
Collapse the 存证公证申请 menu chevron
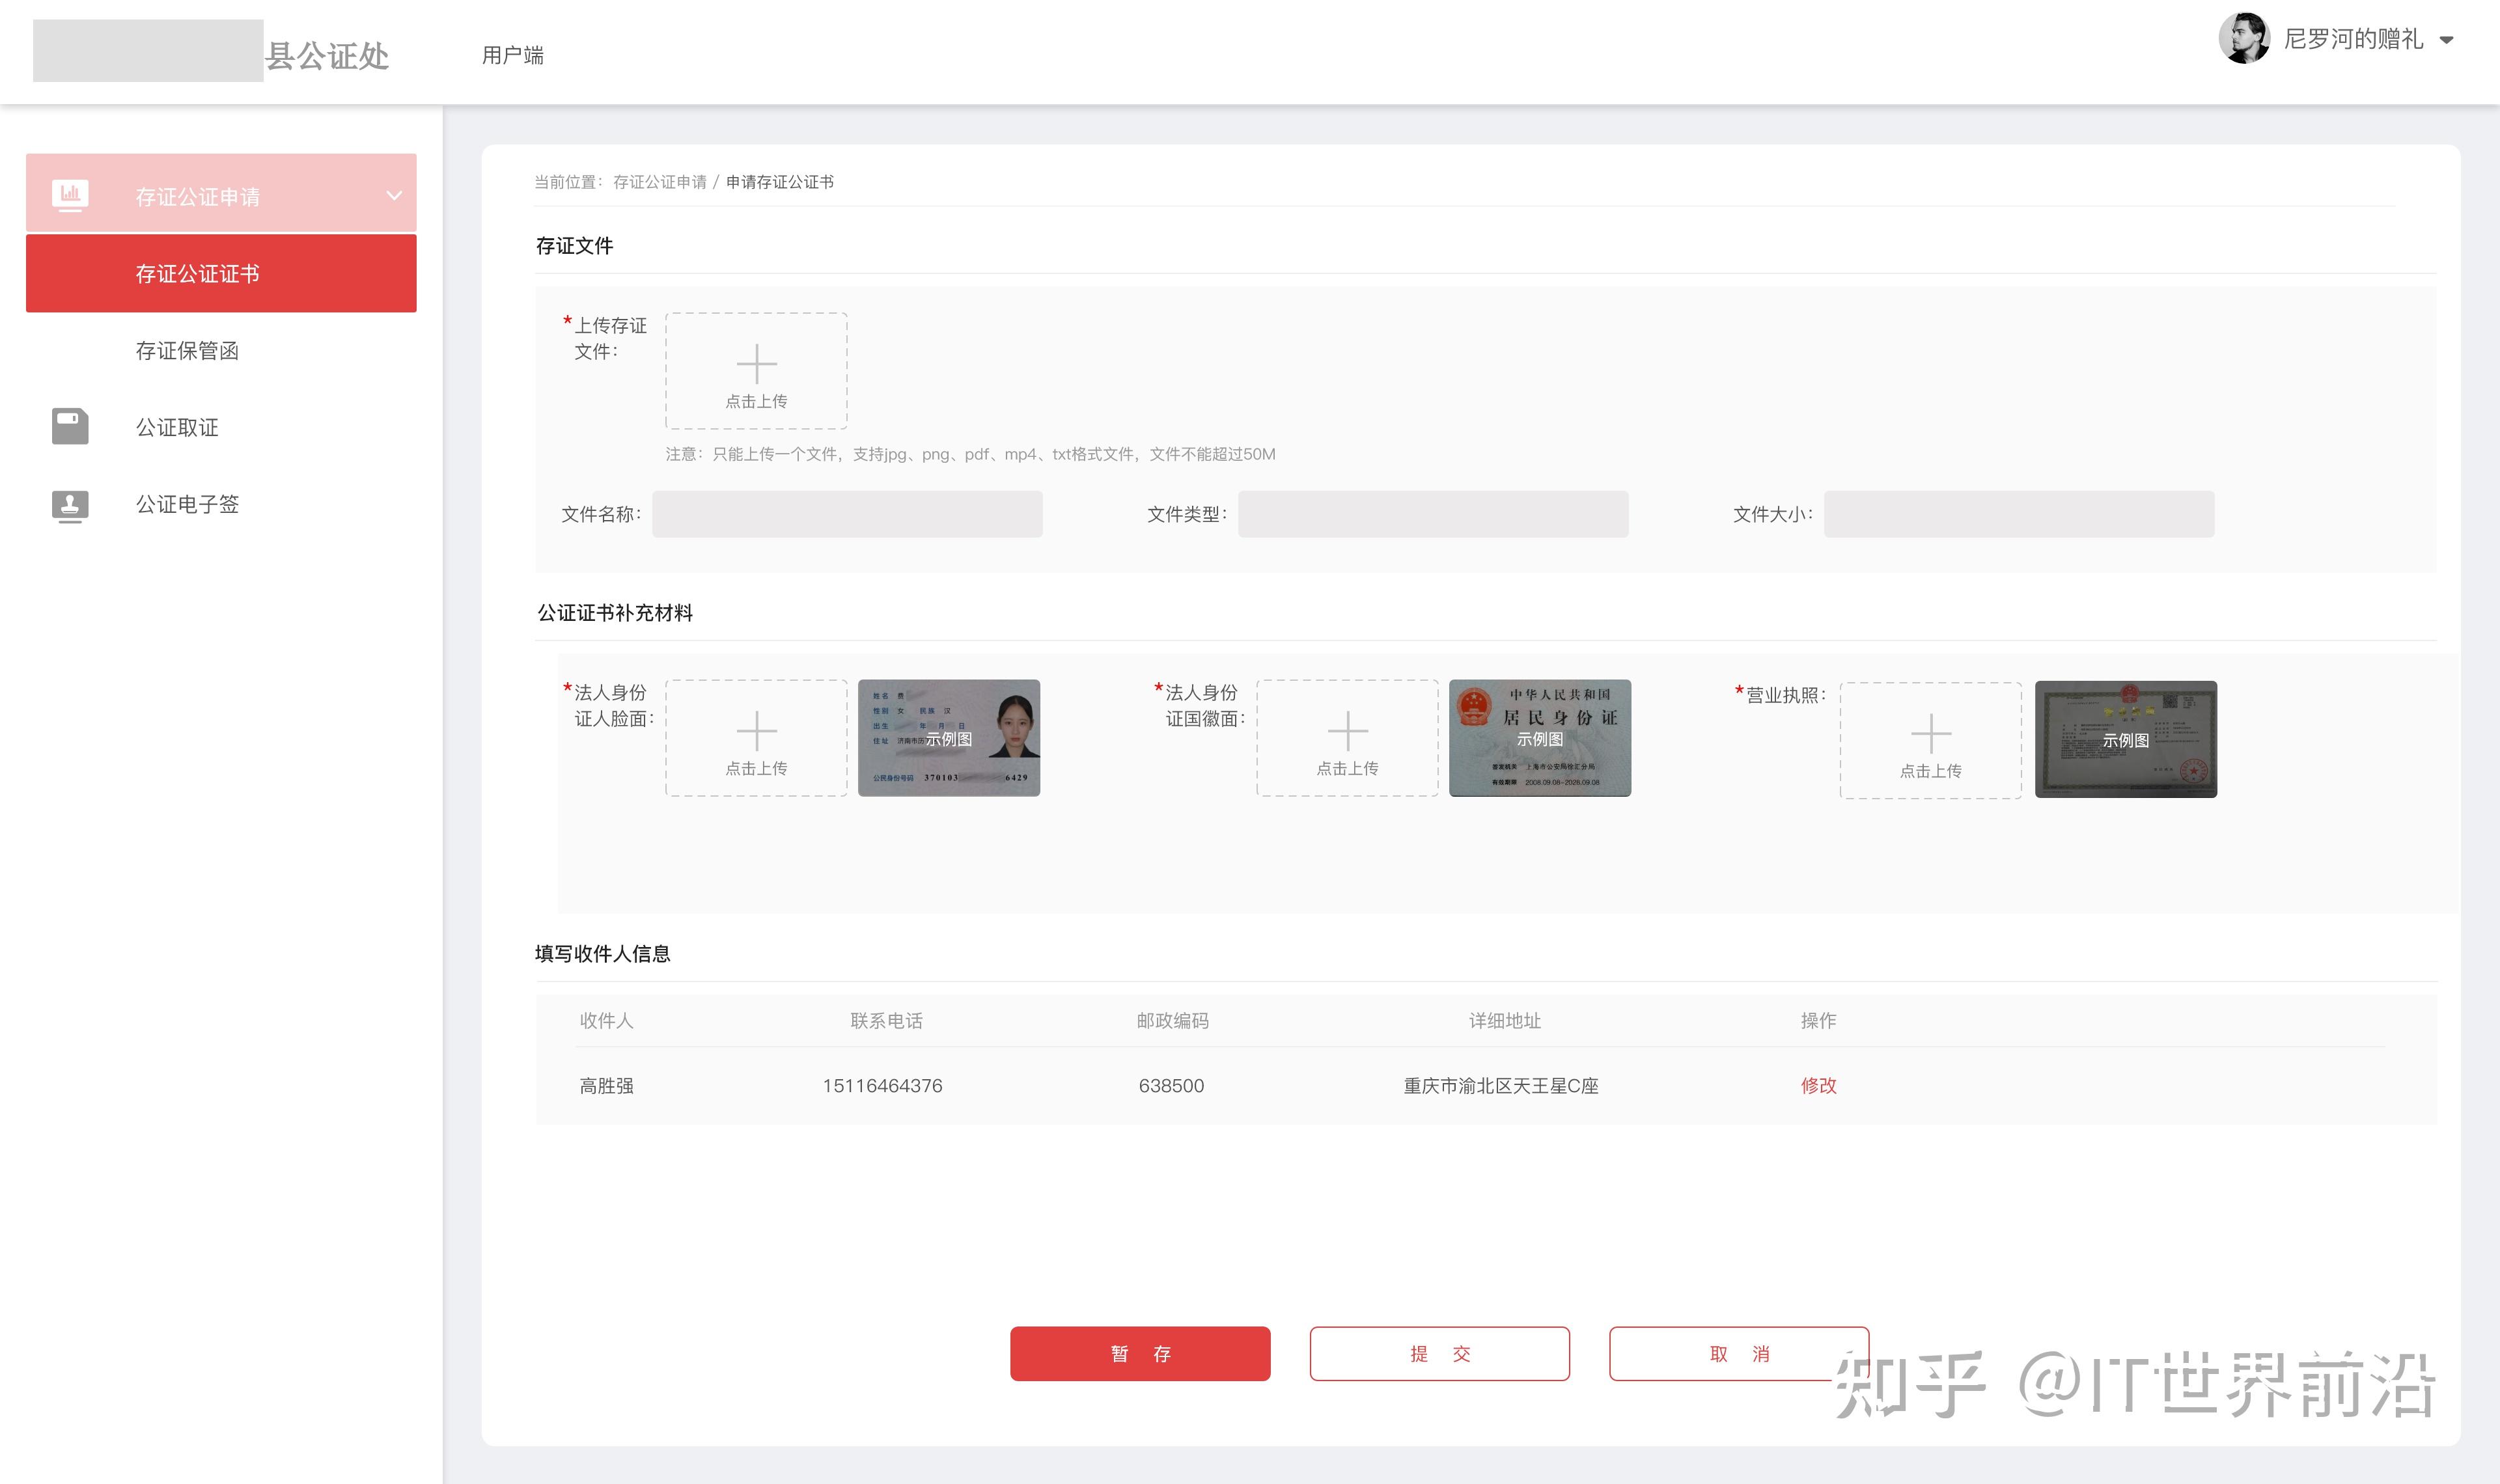click(x=394, y=195)
